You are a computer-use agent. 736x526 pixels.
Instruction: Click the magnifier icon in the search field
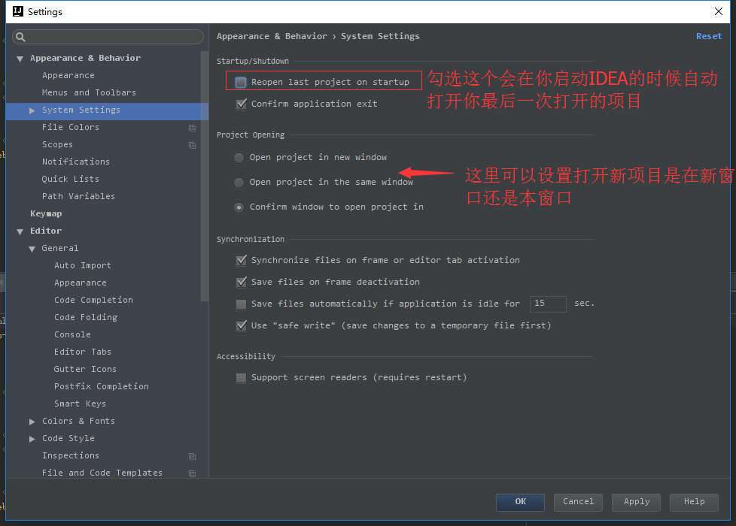coord(19,36)
